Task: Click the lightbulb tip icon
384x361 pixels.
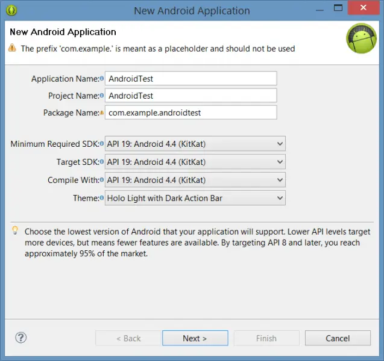Action: (x=15, y=231)
